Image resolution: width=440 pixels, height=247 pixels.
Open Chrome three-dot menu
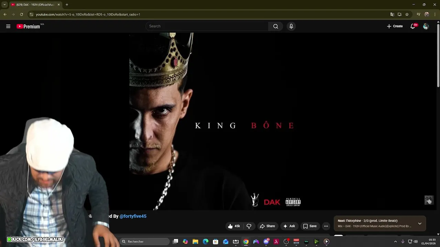[x=434, y=14]
